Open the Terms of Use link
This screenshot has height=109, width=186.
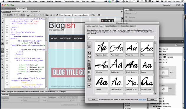(x=142, y=100)
